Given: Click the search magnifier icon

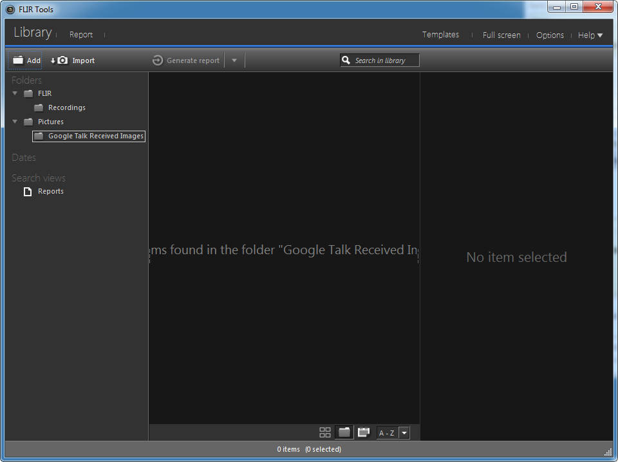Looking at the screenshot, I should (x=346, y=60).
